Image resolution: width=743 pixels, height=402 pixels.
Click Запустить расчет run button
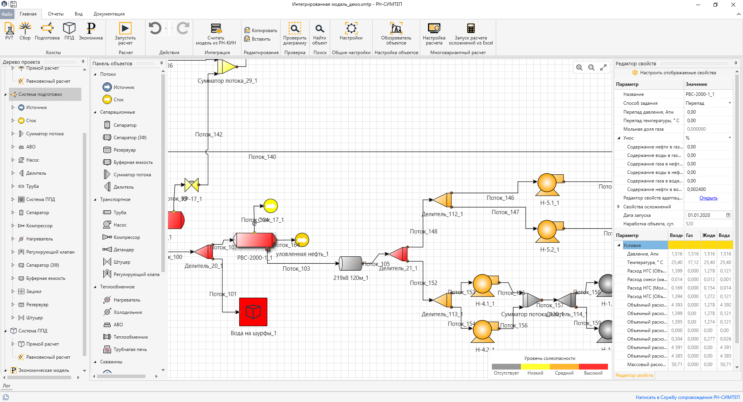[125, 34]
